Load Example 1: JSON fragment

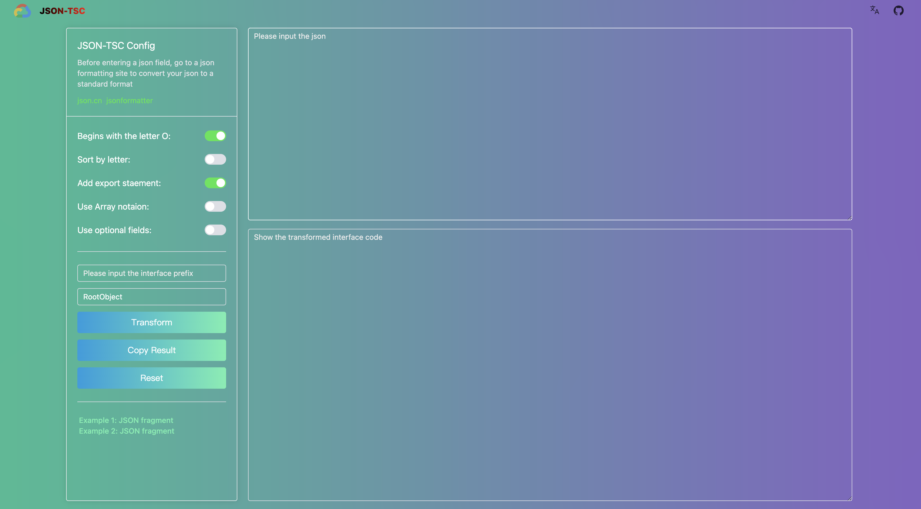[x=126, y=421]
